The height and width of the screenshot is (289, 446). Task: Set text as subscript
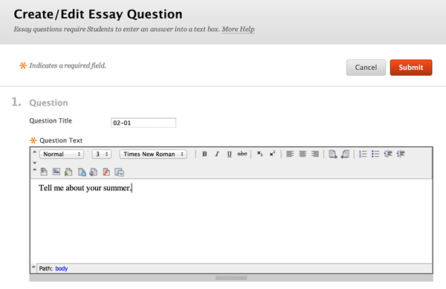(259, 154)
